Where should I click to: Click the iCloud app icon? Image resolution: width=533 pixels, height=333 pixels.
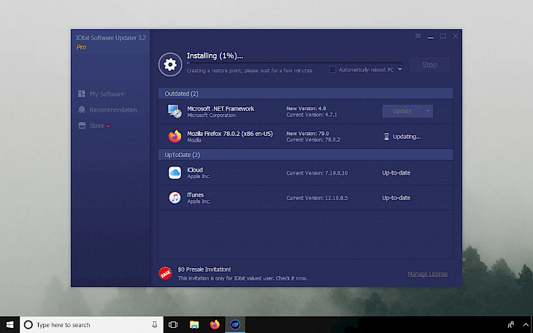[175, 173]
